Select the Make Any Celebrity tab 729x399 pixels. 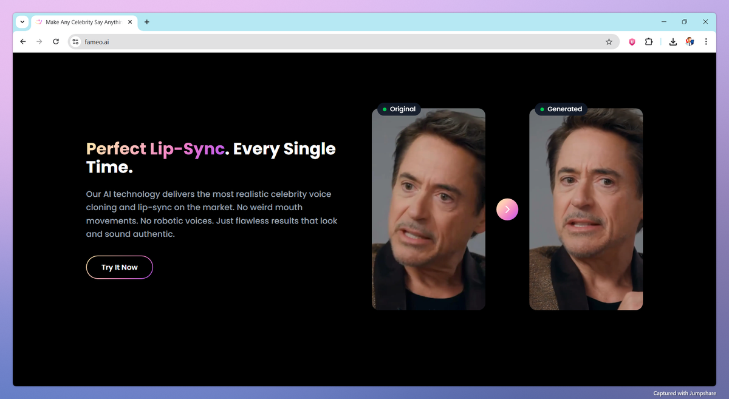pyautogui.click(x=82, y=22)
